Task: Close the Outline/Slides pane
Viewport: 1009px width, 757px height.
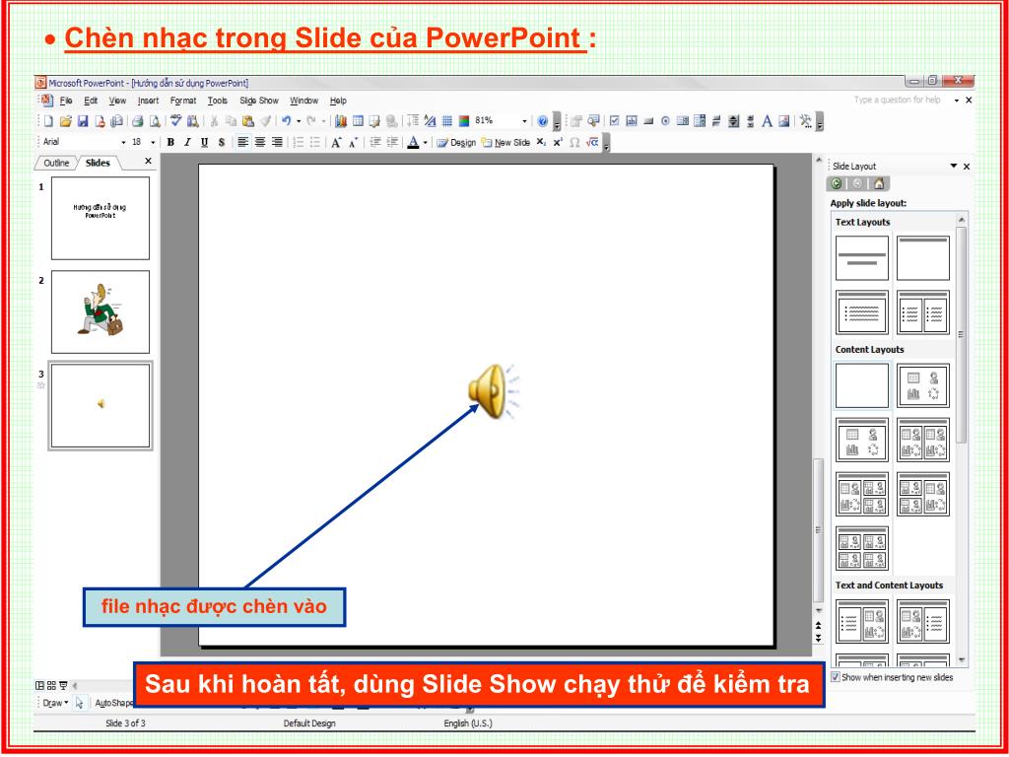Action: click(x=148, y=161)
